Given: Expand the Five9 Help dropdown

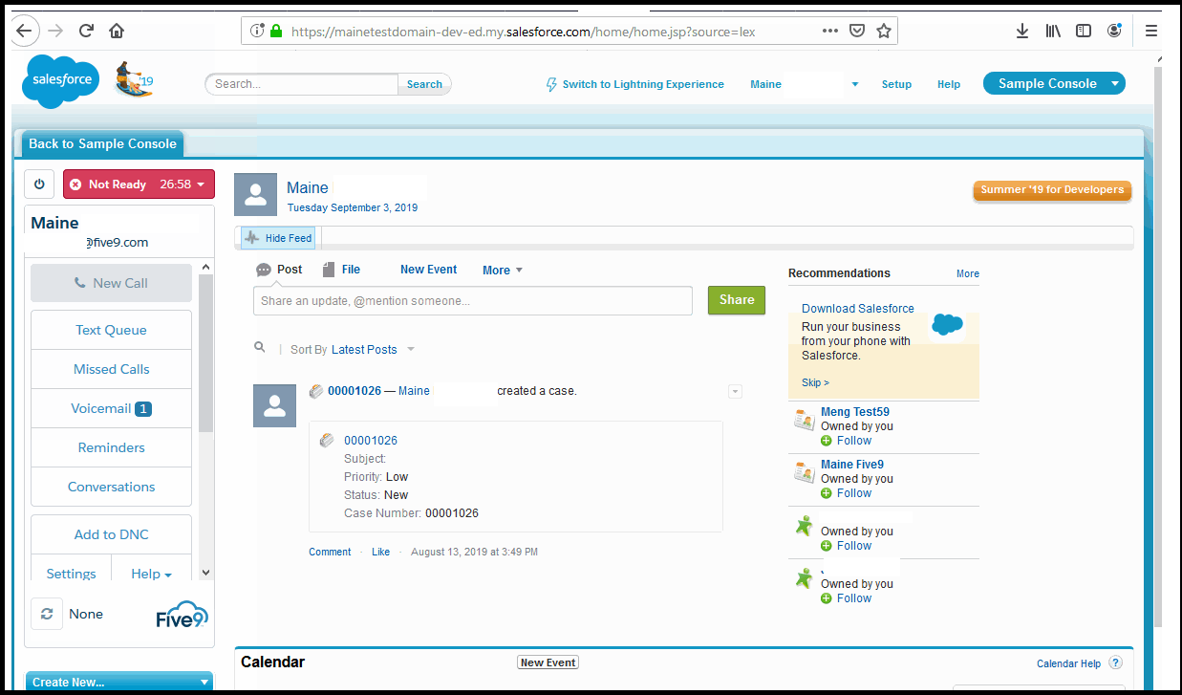Looking at the screenshot, I should tap(151, 574).
